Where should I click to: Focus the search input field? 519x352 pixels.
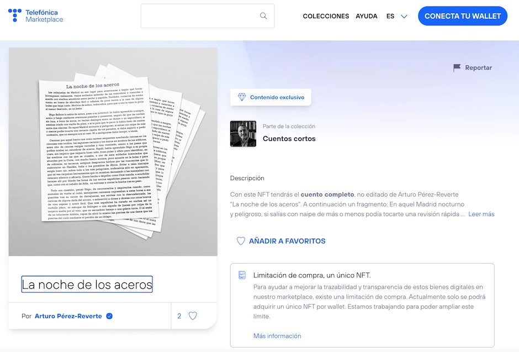point(208,16)
